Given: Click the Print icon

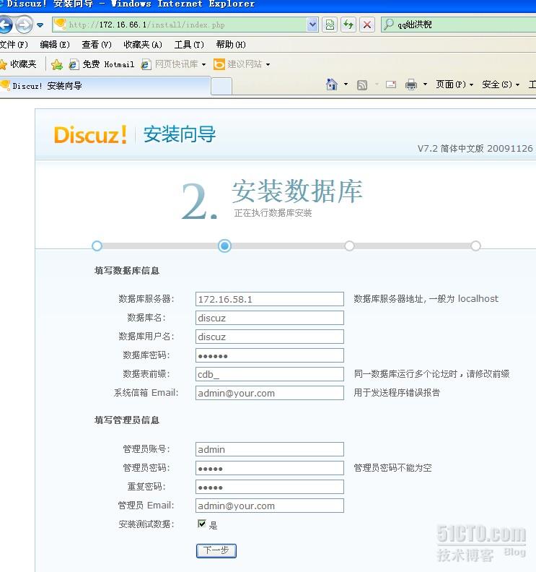Looking at the screenshot, I should (x=411, y=84).
